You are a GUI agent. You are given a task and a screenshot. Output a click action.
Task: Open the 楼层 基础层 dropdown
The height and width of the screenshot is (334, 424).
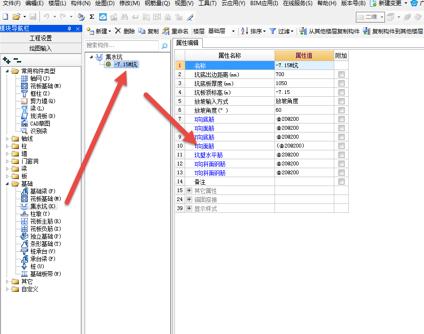pyautogui.click(x=233, y=31)
